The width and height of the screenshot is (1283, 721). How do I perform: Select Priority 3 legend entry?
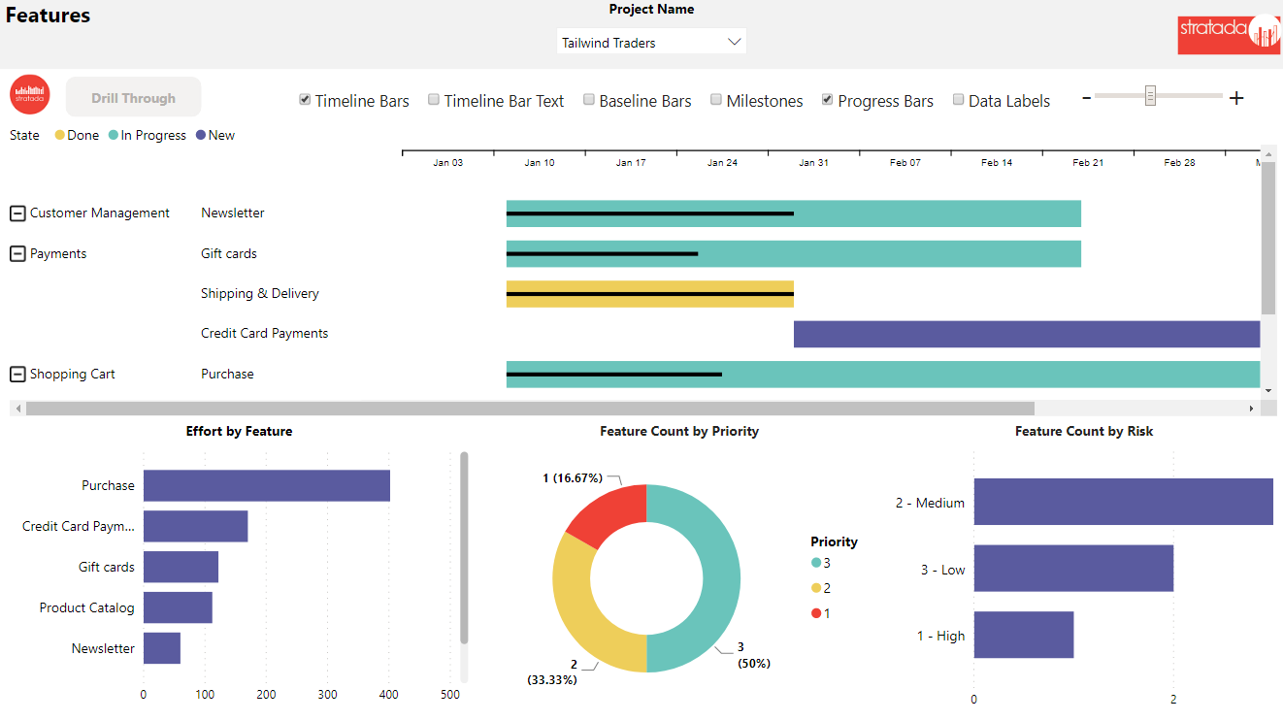tap(821, 563)
